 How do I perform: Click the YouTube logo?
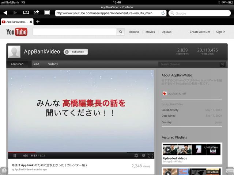pos(17,32)
